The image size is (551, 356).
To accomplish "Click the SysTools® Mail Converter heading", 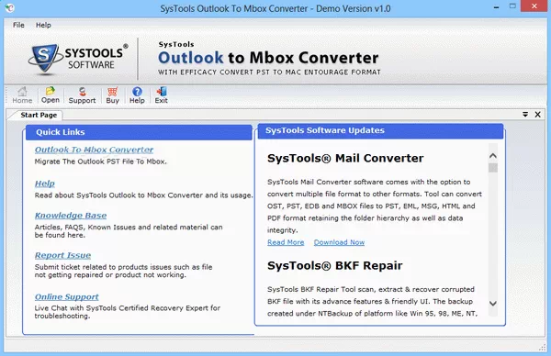I will click(345, 159).
